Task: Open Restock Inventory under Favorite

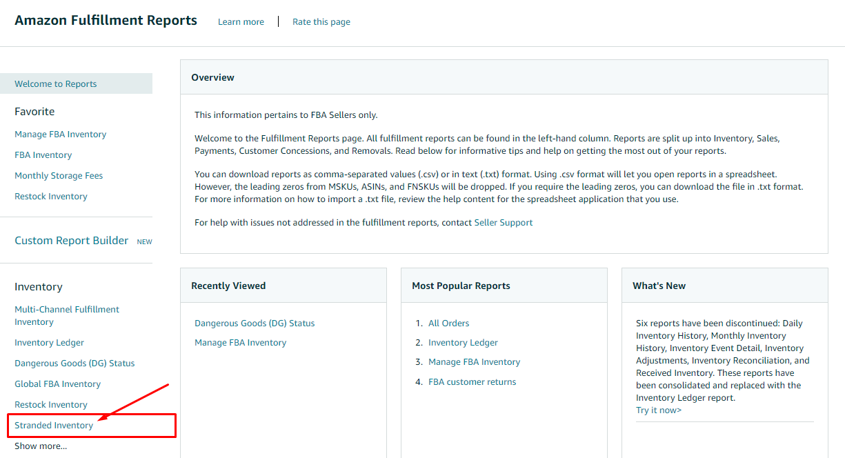Action: pos(51,197)
